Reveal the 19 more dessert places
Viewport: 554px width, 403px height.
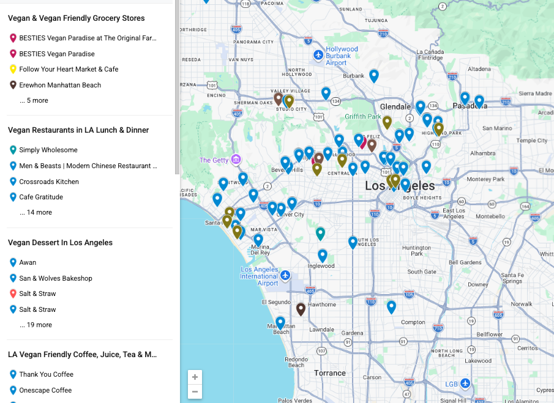tap(36, 325)
